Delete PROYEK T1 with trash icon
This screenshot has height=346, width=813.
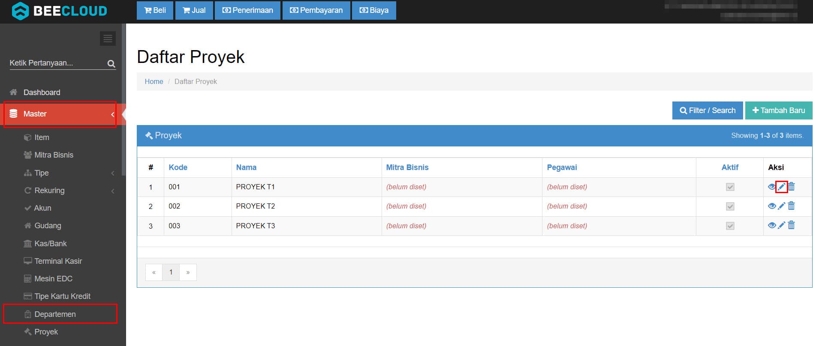point(792,187)
